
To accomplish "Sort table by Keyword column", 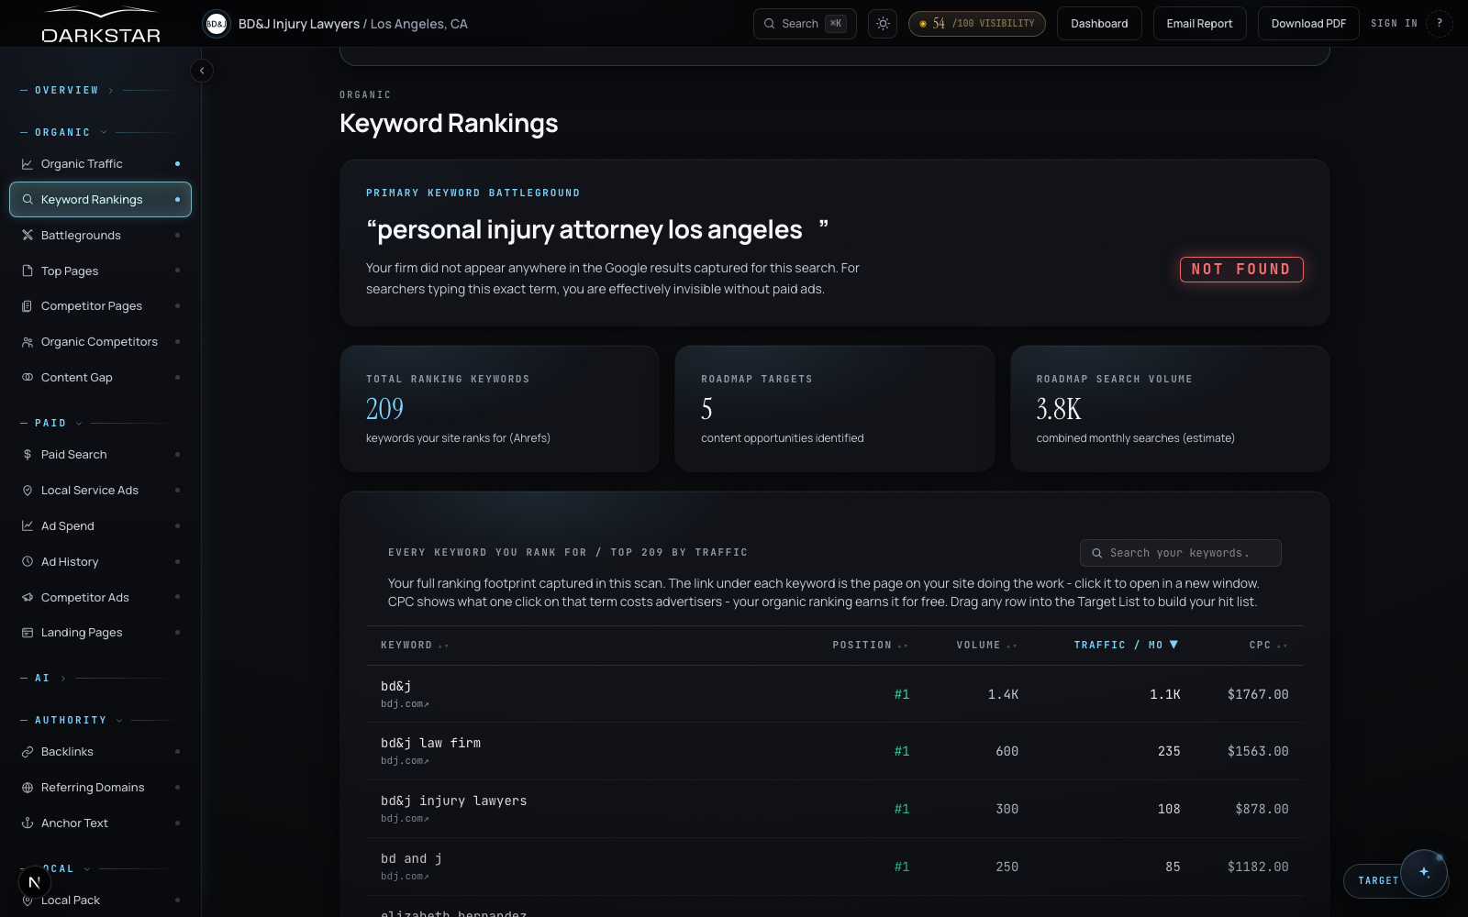I will click(415, 646).
